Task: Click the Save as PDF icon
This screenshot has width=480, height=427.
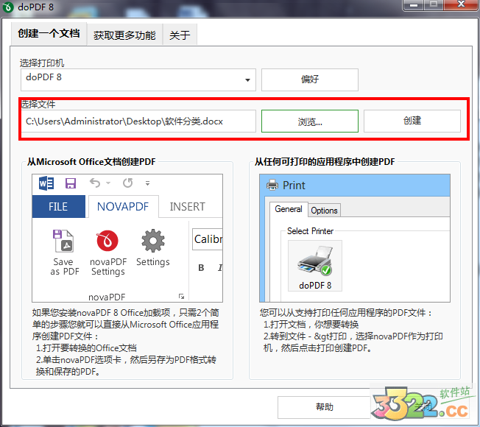Action: tap(63, 241)
